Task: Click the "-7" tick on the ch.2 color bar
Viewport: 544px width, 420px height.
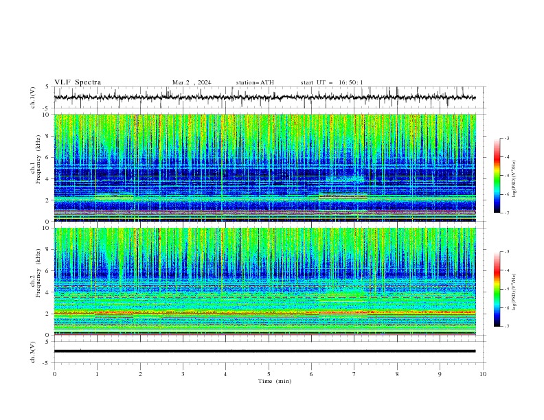Action: point(507,327)
